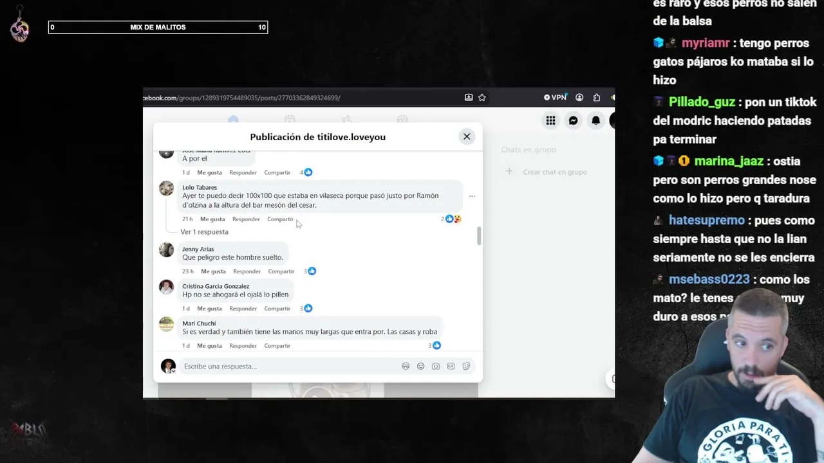Viewport: 824px width, 463px height.
Task: Expand 'Ver 1 respuesta' under Lolo Tabares
Action: (204, 232)
